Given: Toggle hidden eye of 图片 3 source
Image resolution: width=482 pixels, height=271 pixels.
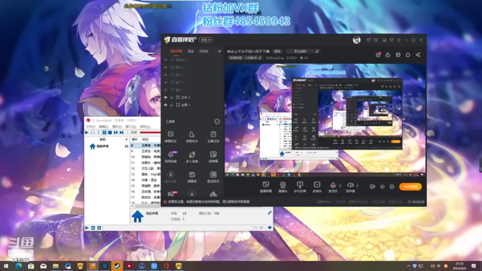Looking at the screenshot, I should click(166, 67).
